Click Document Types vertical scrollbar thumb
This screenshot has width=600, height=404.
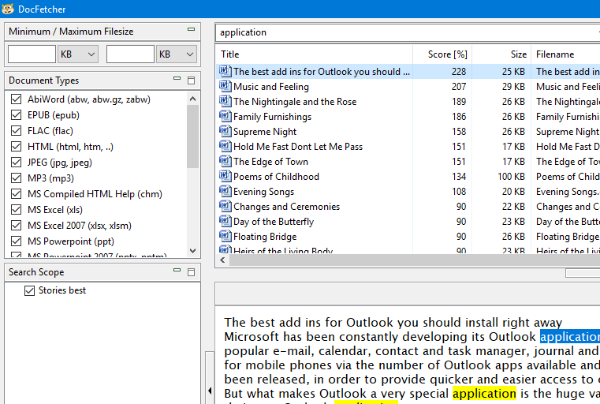(193, 137)
